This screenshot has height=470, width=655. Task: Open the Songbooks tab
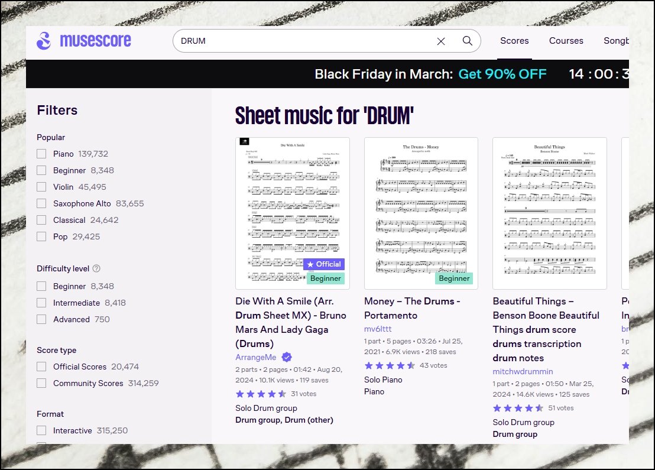pos(616,41)
